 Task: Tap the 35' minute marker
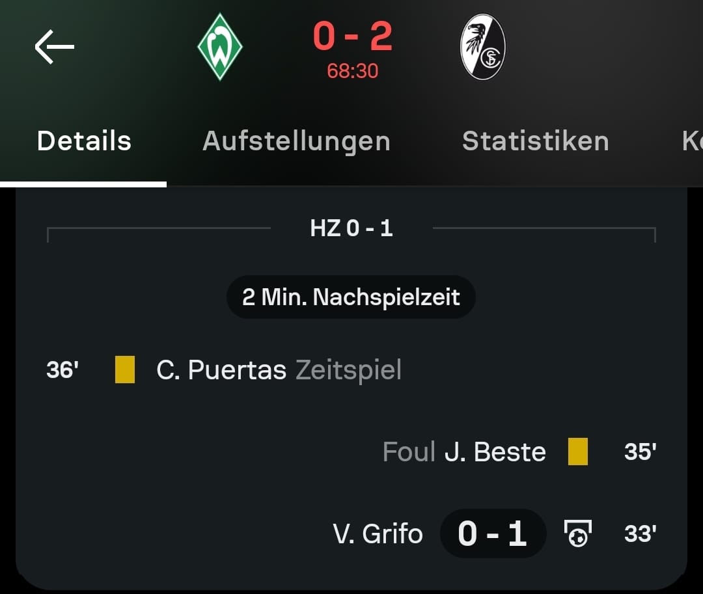click(x=639, y=452)
